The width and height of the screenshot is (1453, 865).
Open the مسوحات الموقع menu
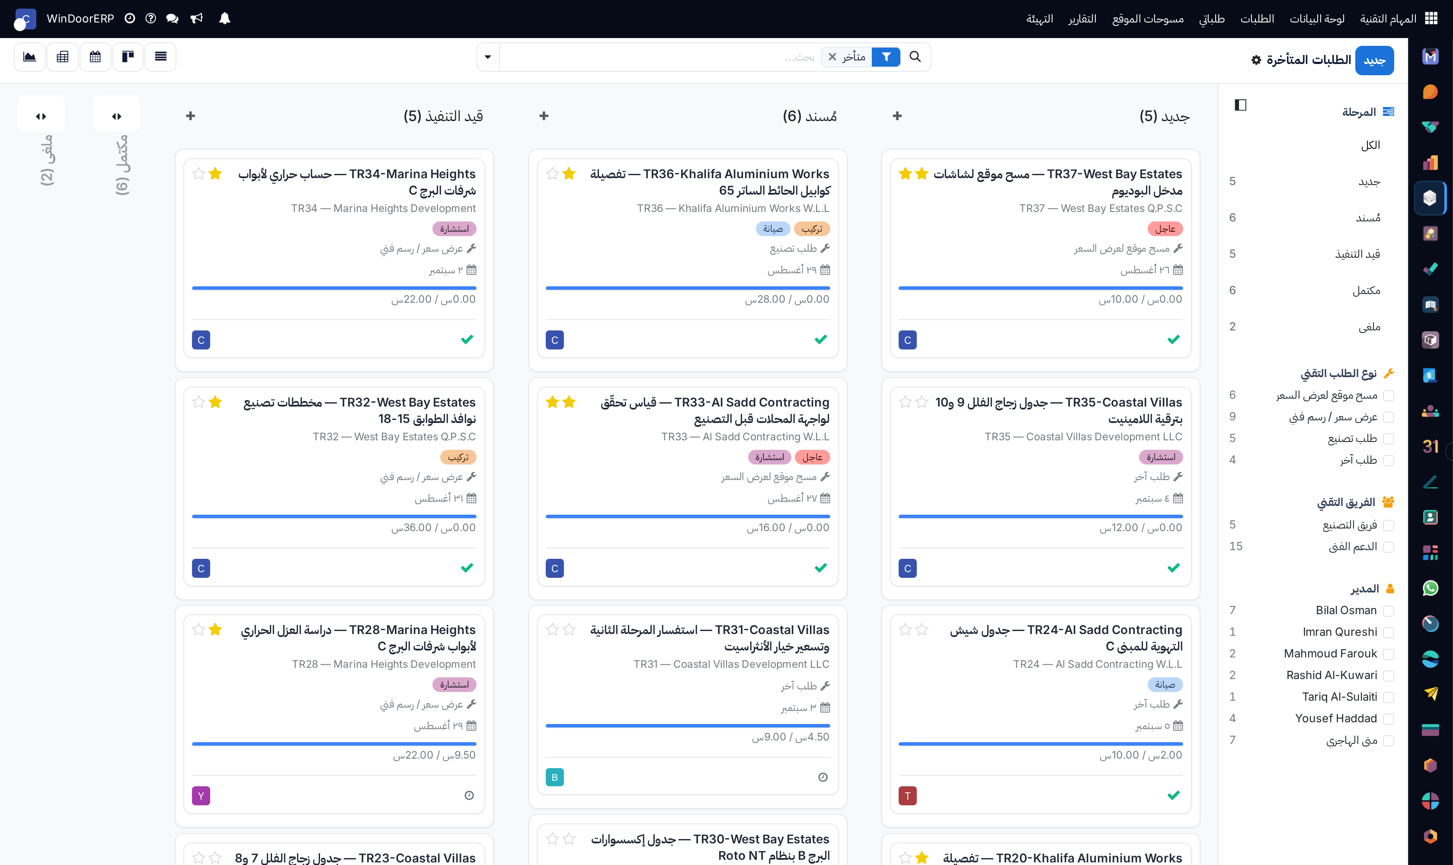[x=1148, y=19]
